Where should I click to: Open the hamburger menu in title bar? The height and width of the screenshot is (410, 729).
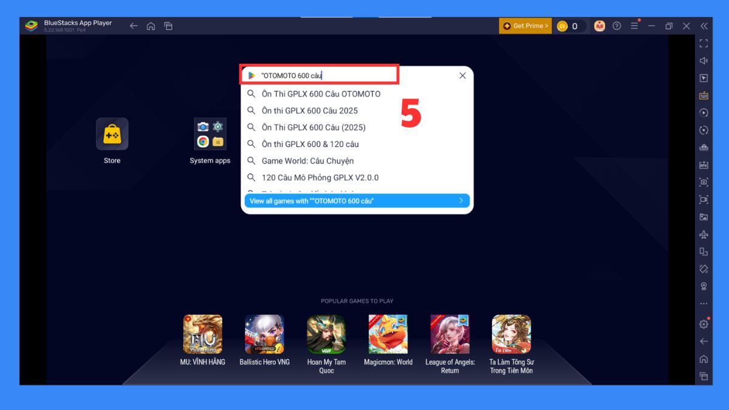tap(634, 26)
